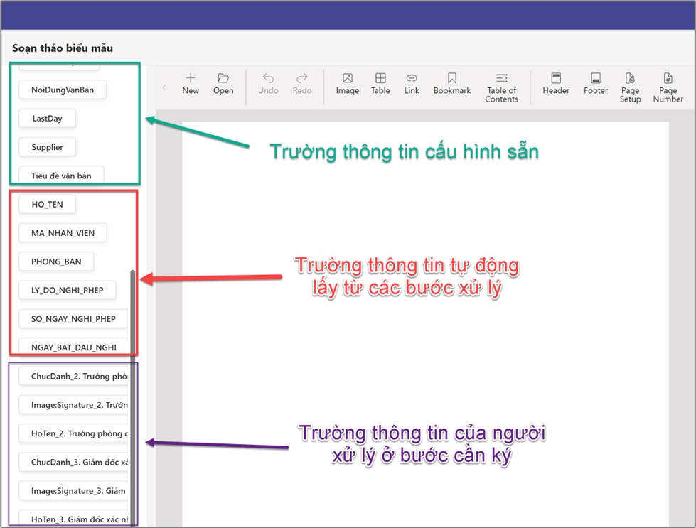Open Page Setup options
The image size is (696, 528).
[630, 79]
